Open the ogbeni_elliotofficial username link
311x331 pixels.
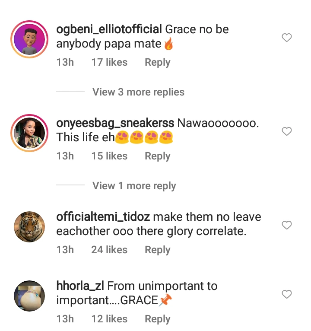[x=109, y=29]
